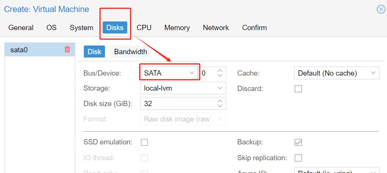The image size is (387, 173).
Task: Select the Disk sub-tab
Action: [94, 52]
